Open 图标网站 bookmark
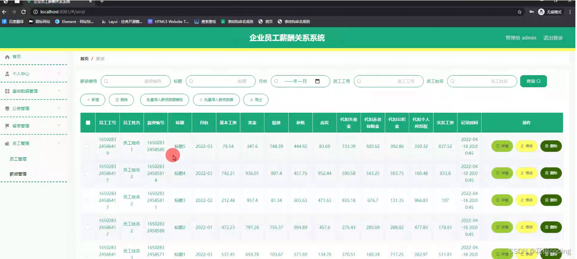Image resolution: width=577 pixels, height=259 pixels. [40, 22]
